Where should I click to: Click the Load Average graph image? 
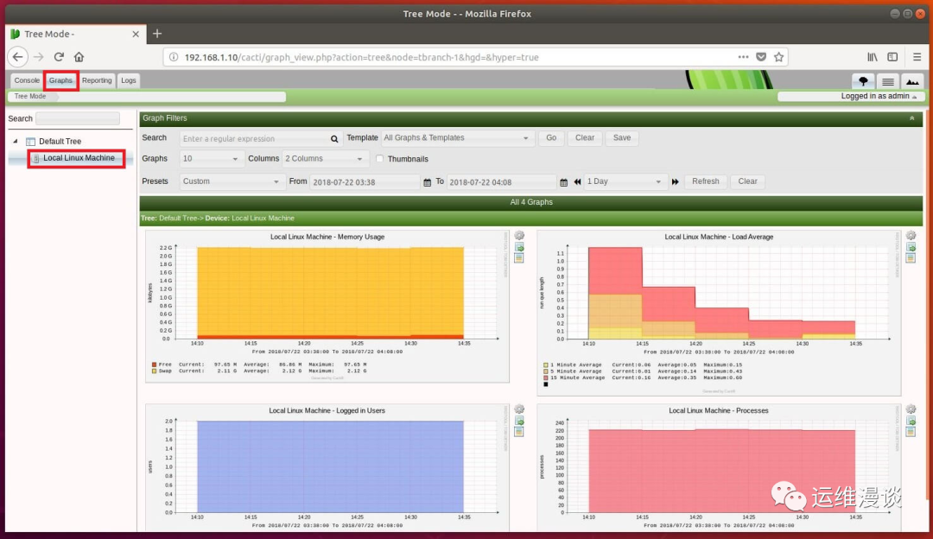tap(719, 313)
